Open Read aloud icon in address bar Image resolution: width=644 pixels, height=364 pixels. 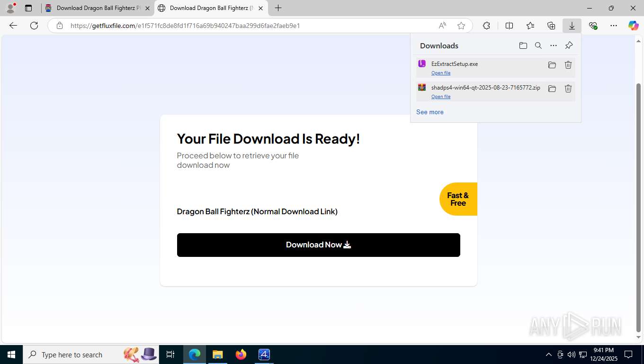(442, 26)
